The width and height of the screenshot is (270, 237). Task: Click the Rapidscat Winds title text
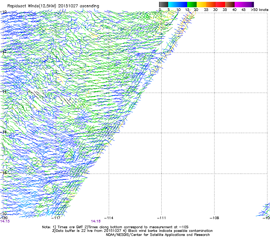pyautogui.click(x=53, y=6)
